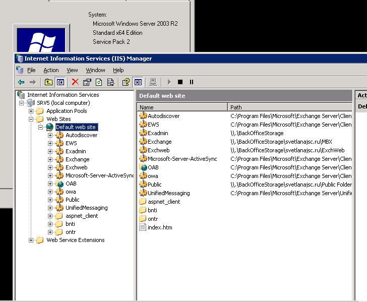Image resolution: width=367 pixels, height=302 pixels.
Task: Sort by the Path column header
Action: coord(290,107)
